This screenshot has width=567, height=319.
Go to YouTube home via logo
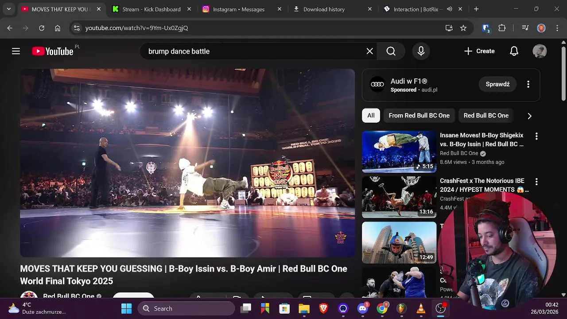click(x=52, y=51)
